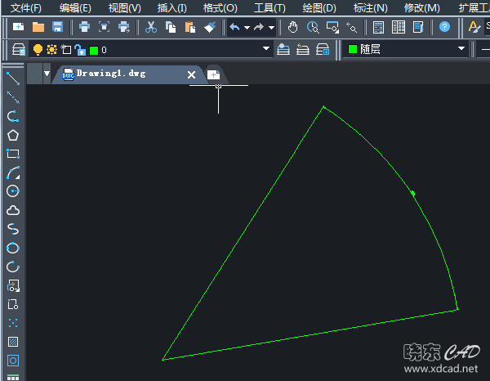This screenshot has height=381, width=490.
Task: Open the 绘图(D) menu
Action: (318, 7)
